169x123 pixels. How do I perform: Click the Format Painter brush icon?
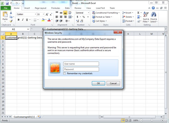click(11, 21)
